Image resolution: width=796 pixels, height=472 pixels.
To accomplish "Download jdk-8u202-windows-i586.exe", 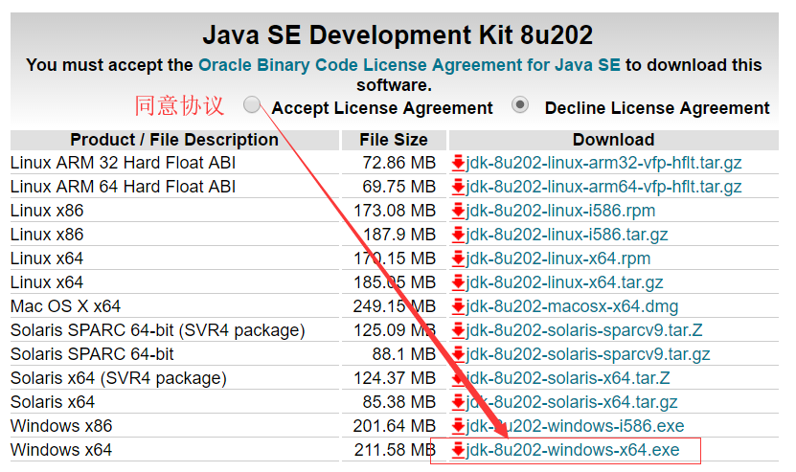I will click(575, 426).
